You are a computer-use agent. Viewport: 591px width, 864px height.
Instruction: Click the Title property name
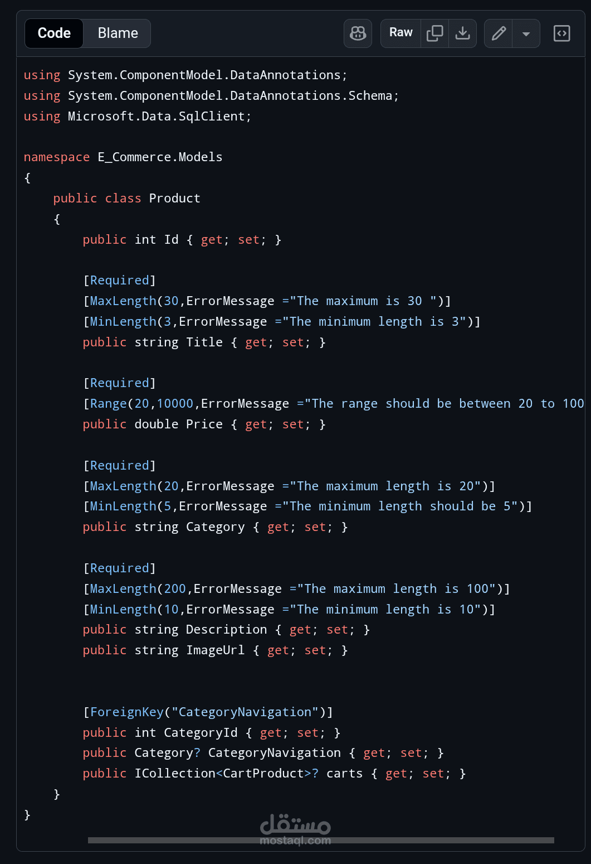coord(204,342)
